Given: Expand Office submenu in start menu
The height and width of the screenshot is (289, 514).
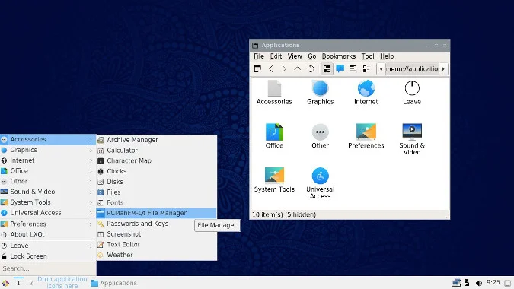Looking at the screenshot, I should 47,171.
